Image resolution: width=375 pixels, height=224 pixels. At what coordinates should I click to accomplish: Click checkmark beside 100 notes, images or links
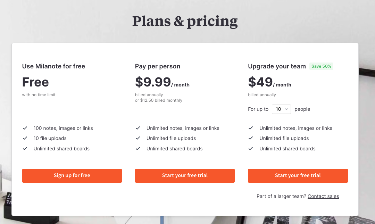25,128
